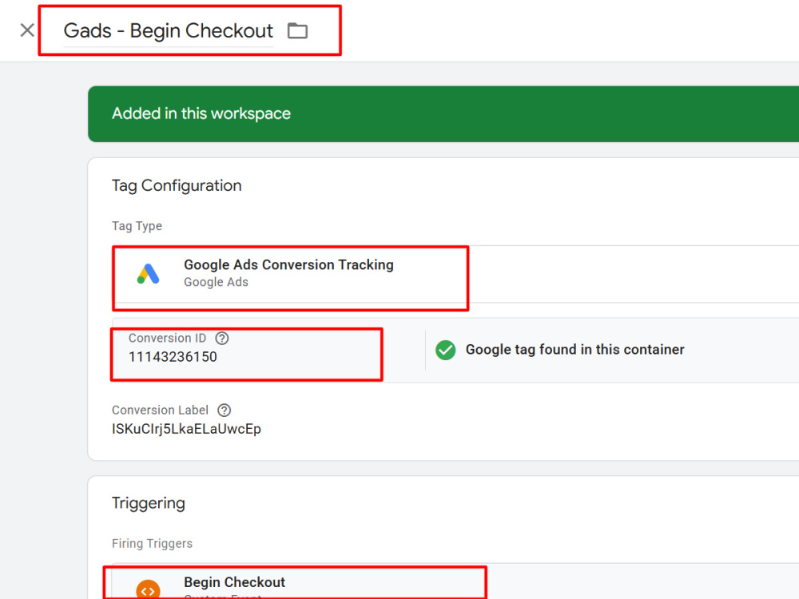The height and width of the screenshot is (599, 799).
Task: Click the Google Ads logo icon
Action: [x=149, y=274]
